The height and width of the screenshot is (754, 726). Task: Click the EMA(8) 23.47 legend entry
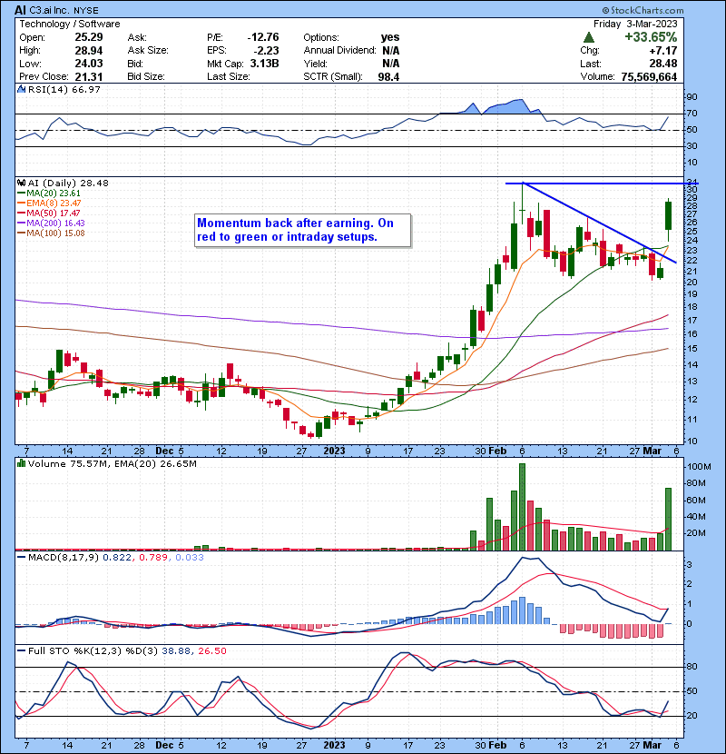(49, 203)
